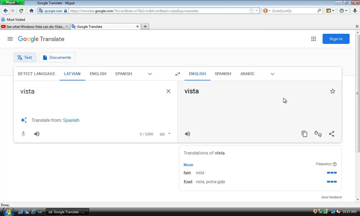Open the bookmarks menu toolbar button
The height and width of the screenshot is (216, 360).
click(x=330, y=11)
